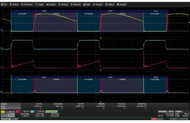190x123 pixels.
Task: Select the OffState value -2.2373 µJ
Action: [100, 106]
